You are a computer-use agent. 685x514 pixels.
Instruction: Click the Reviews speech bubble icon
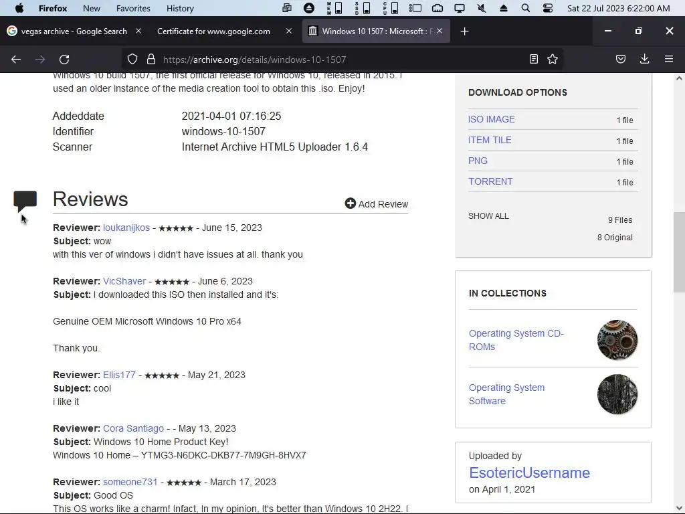[x=25, y=201]
